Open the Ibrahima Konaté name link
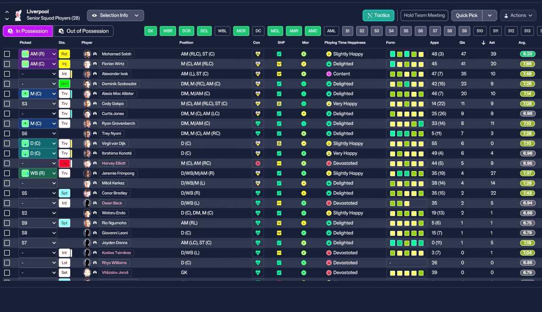Image resolution: width=542 pixels, height=312 pixels. coord(117,153)
